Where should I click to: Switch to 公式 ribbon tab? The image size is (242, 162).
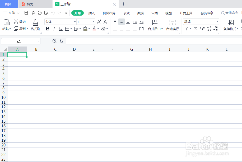coord(126,13)
